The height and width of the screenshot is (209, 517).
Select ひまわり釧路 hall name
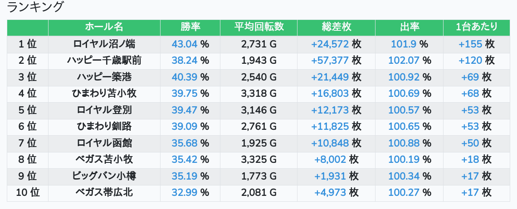pos(104,127)
